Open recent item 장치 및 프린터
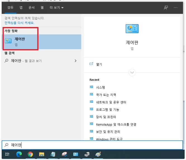186x160 pixels. click(x=106, y=117)
